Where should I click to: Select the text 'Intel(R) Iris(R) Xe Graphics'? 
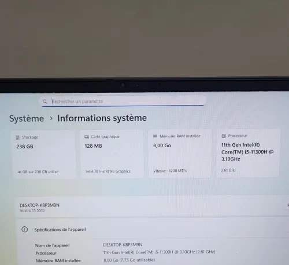108,171
